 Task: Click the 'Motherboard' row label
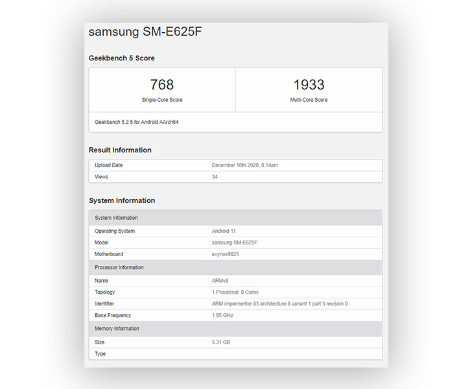109,254
